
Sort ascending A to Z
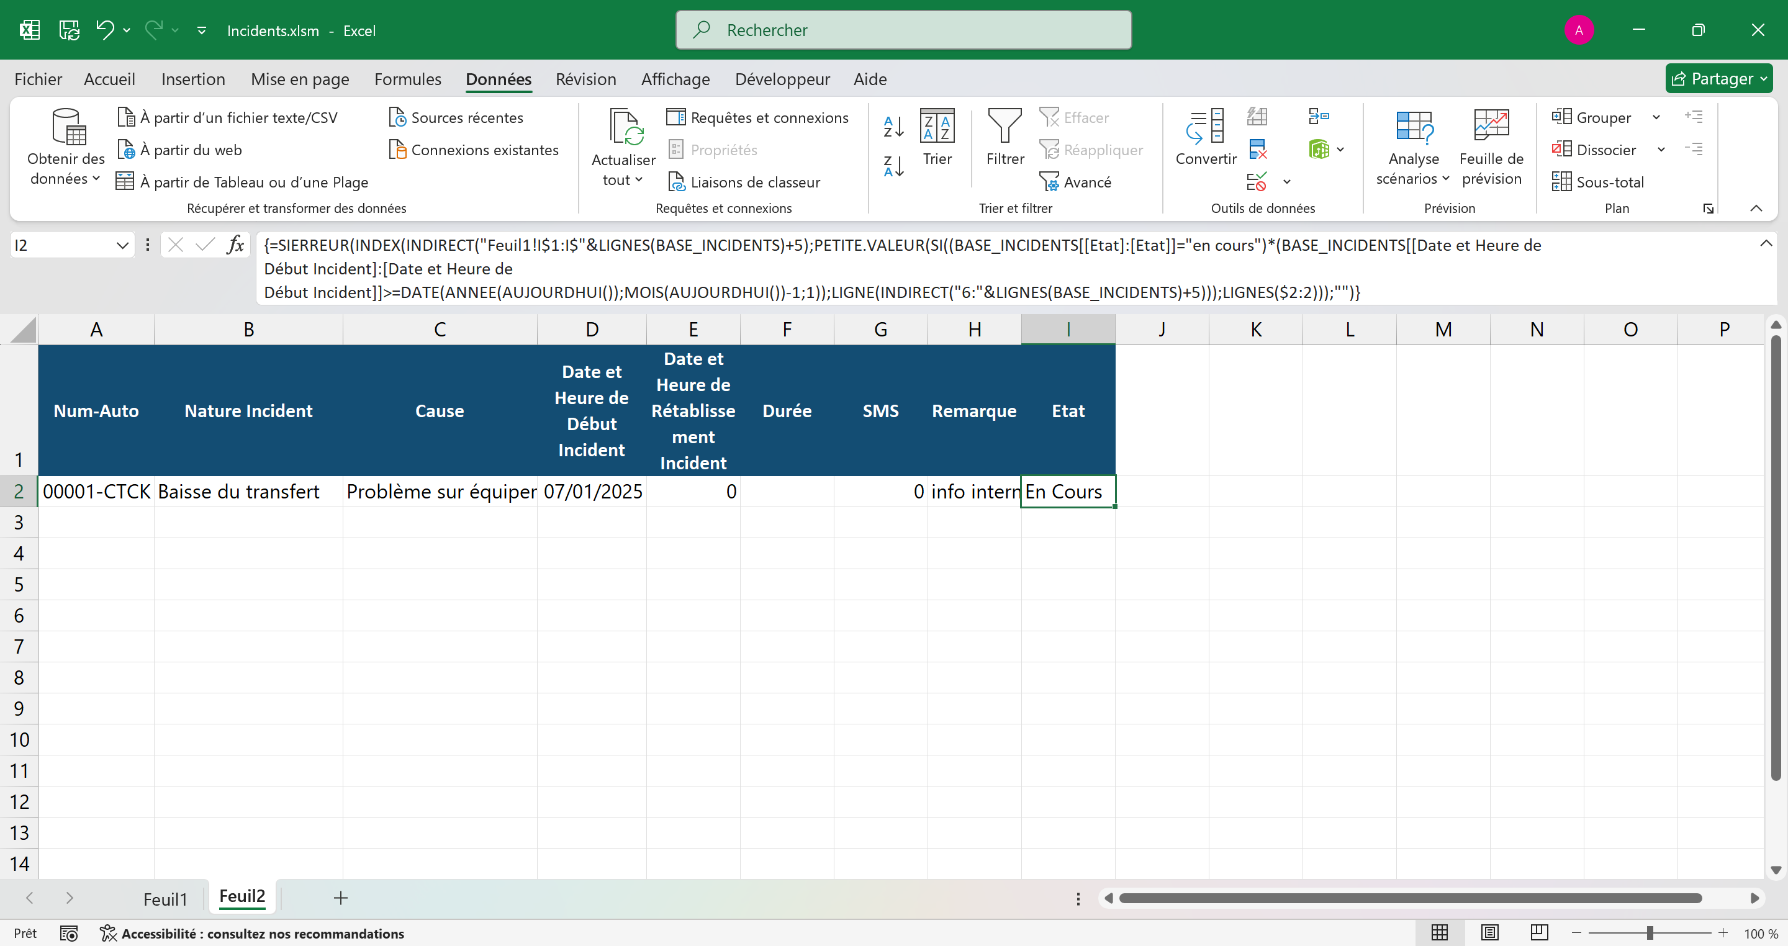893,126
